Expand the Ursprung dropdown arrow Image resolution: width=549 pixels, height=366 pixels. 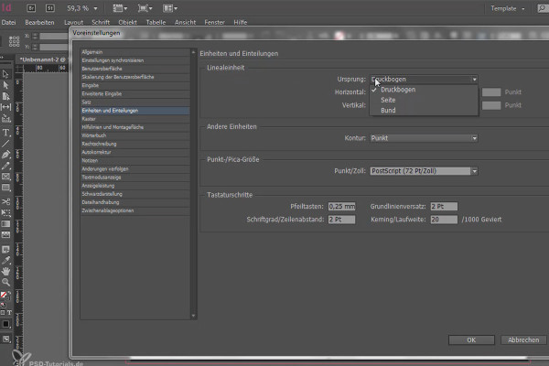474,80
